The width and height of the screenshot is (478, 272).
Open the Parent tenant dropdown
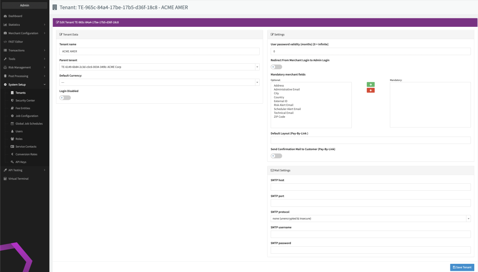click(159, 67)
